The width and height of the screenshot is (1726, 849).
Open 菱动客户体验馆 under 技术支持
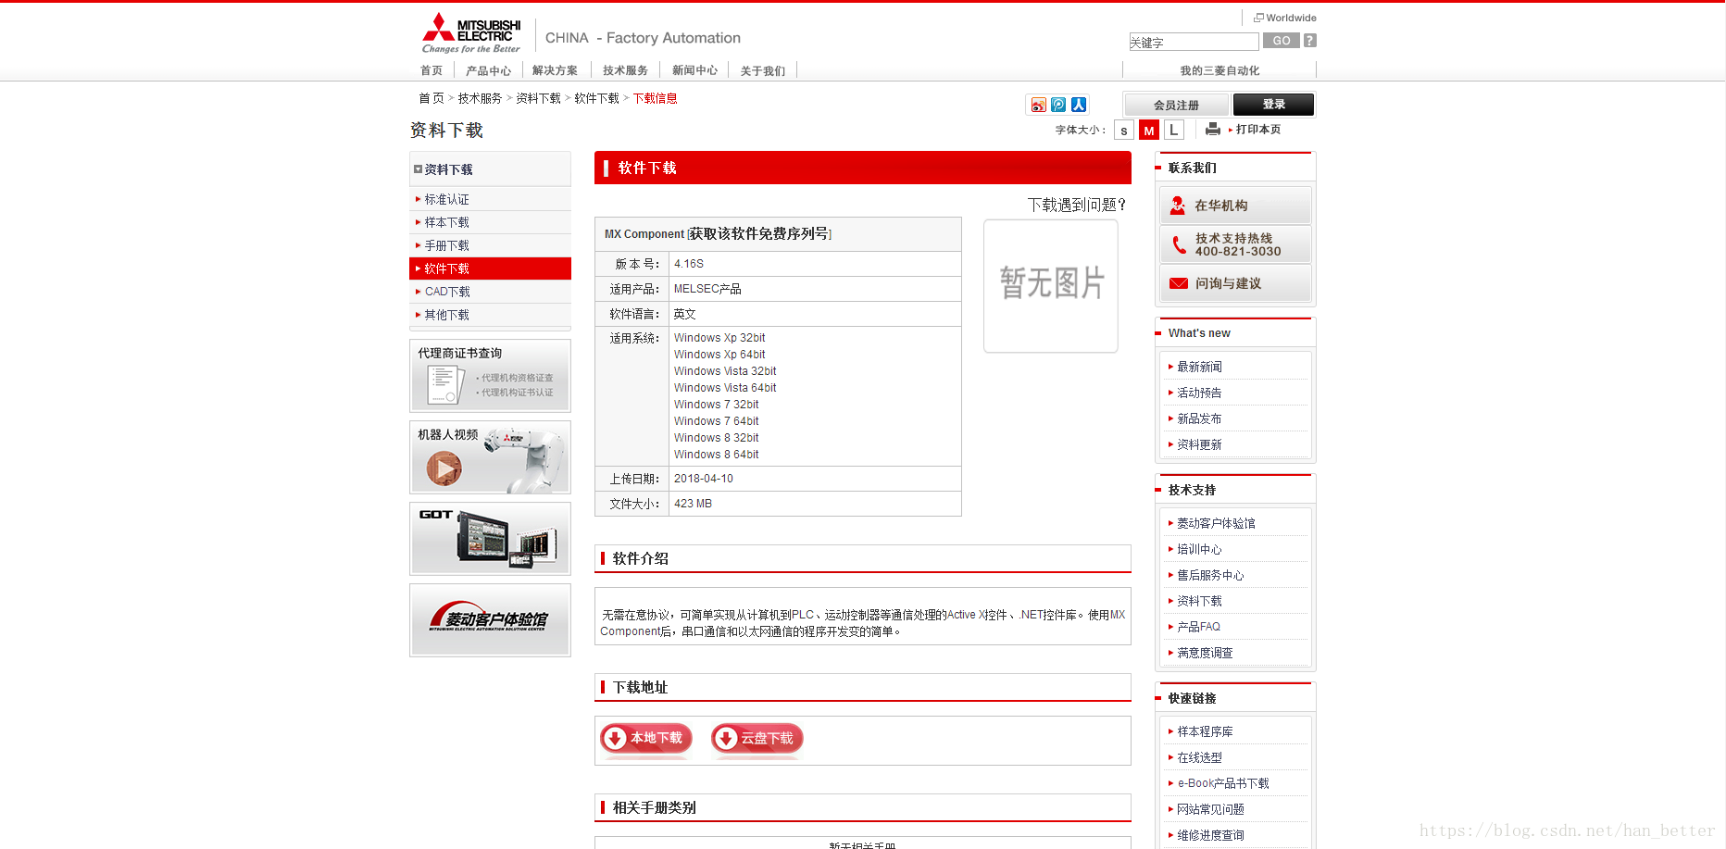point(1216,523)
